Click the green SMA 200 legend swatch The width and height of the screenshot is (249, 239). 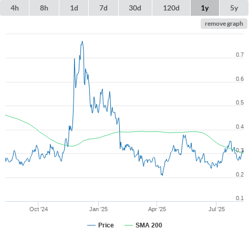(129, 225)
